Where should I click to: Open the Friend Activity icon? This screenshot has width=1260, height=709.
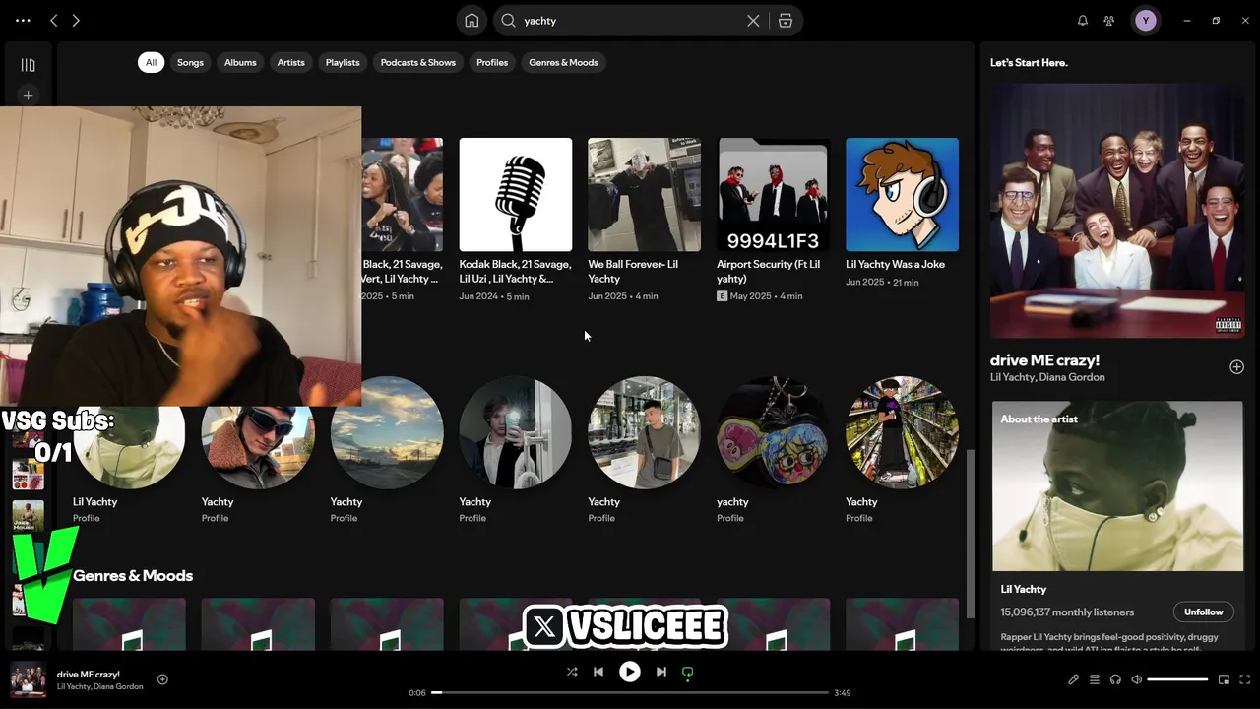click(x=1109, y=20)
